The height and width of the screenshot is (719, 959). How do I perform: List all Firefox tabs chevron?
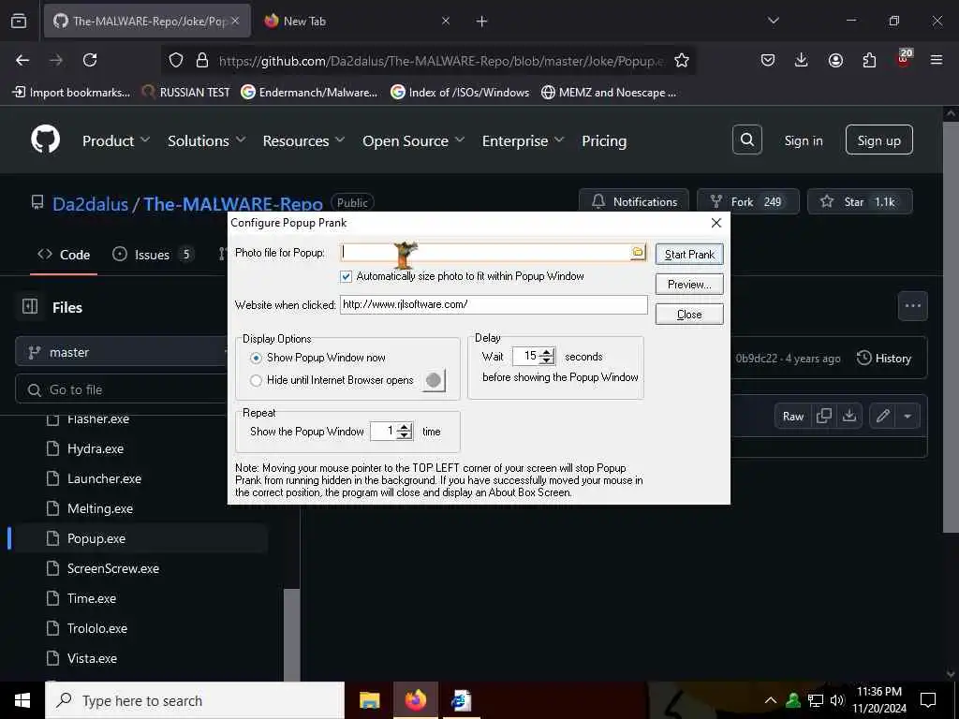[x=773, y=21]
